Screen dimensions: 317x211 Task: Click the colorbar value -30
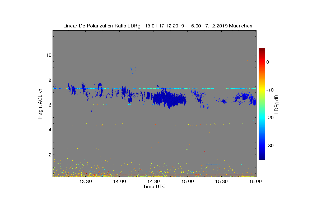[x=270, y=146]
